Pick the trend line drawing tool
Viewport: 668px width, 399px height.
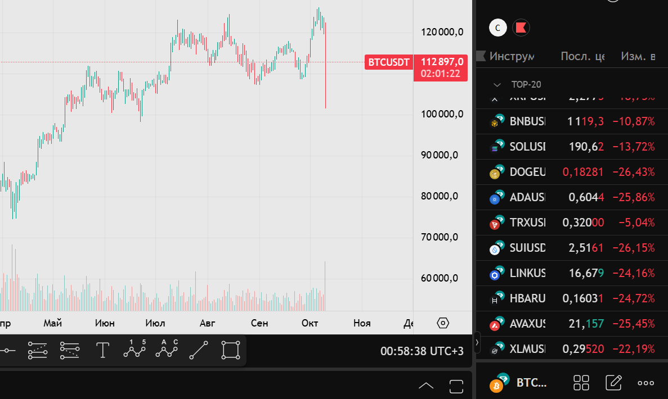pyautogui.click(x=199, y=350)
